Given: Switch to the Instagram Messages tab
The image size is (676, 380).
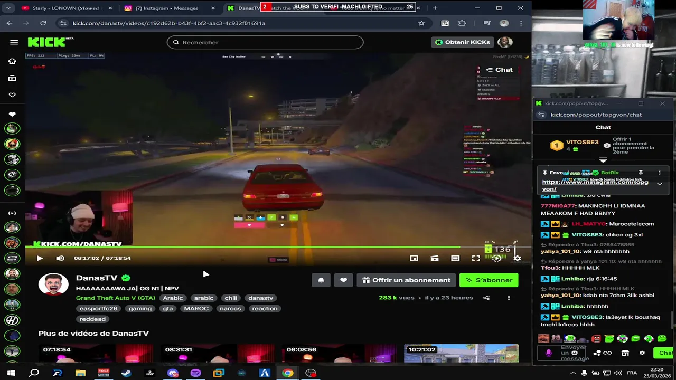Looking at the screenshot, I should point(169,8).
